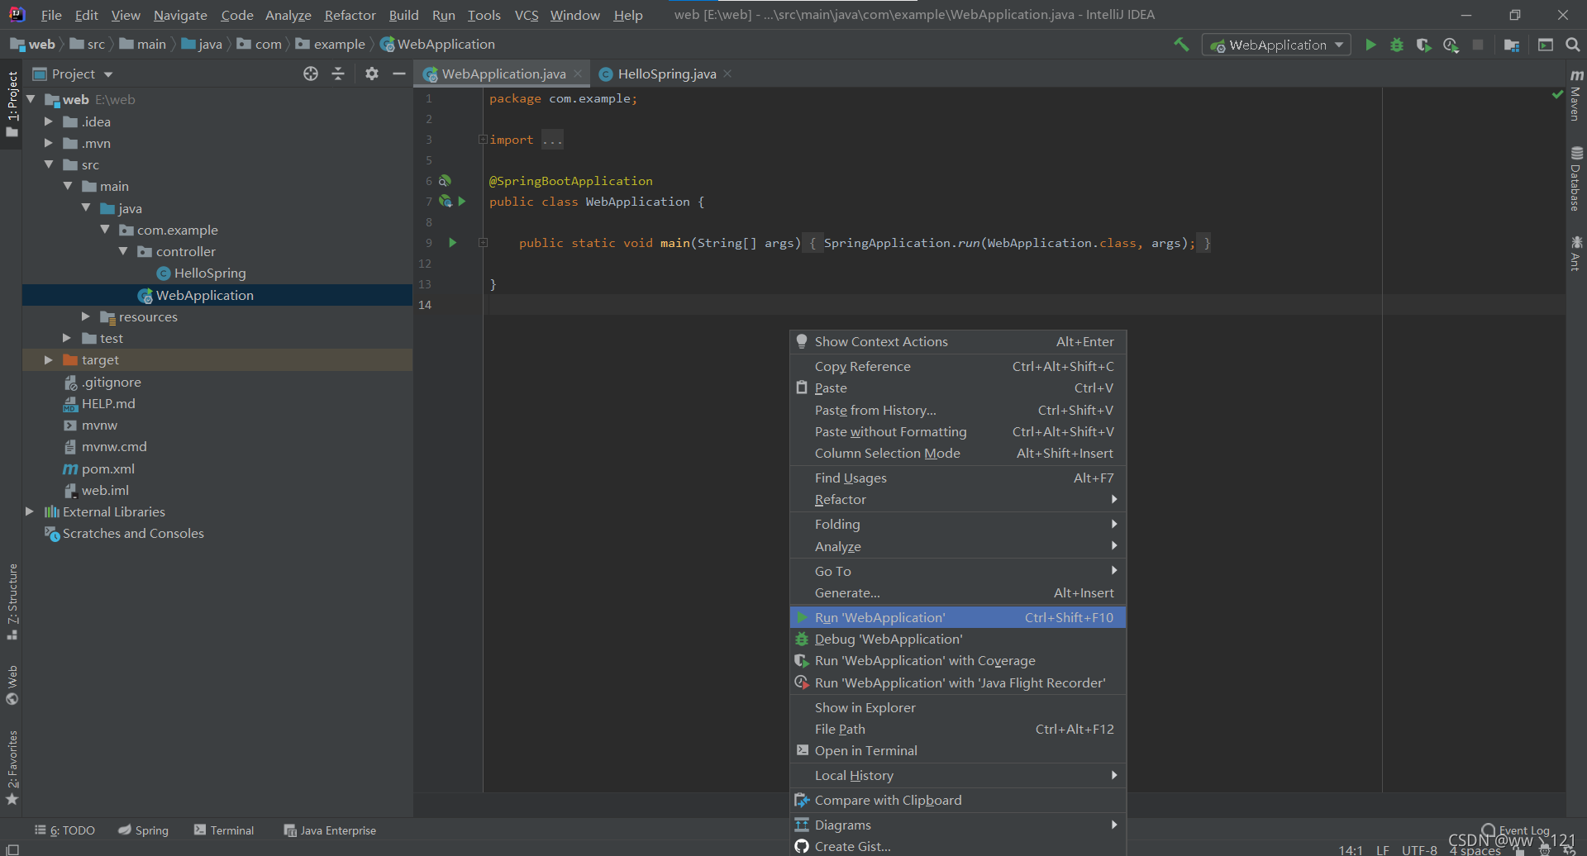
Task: Click the Event Log button
Action: pyautogui.click(x=1516, y=830)
